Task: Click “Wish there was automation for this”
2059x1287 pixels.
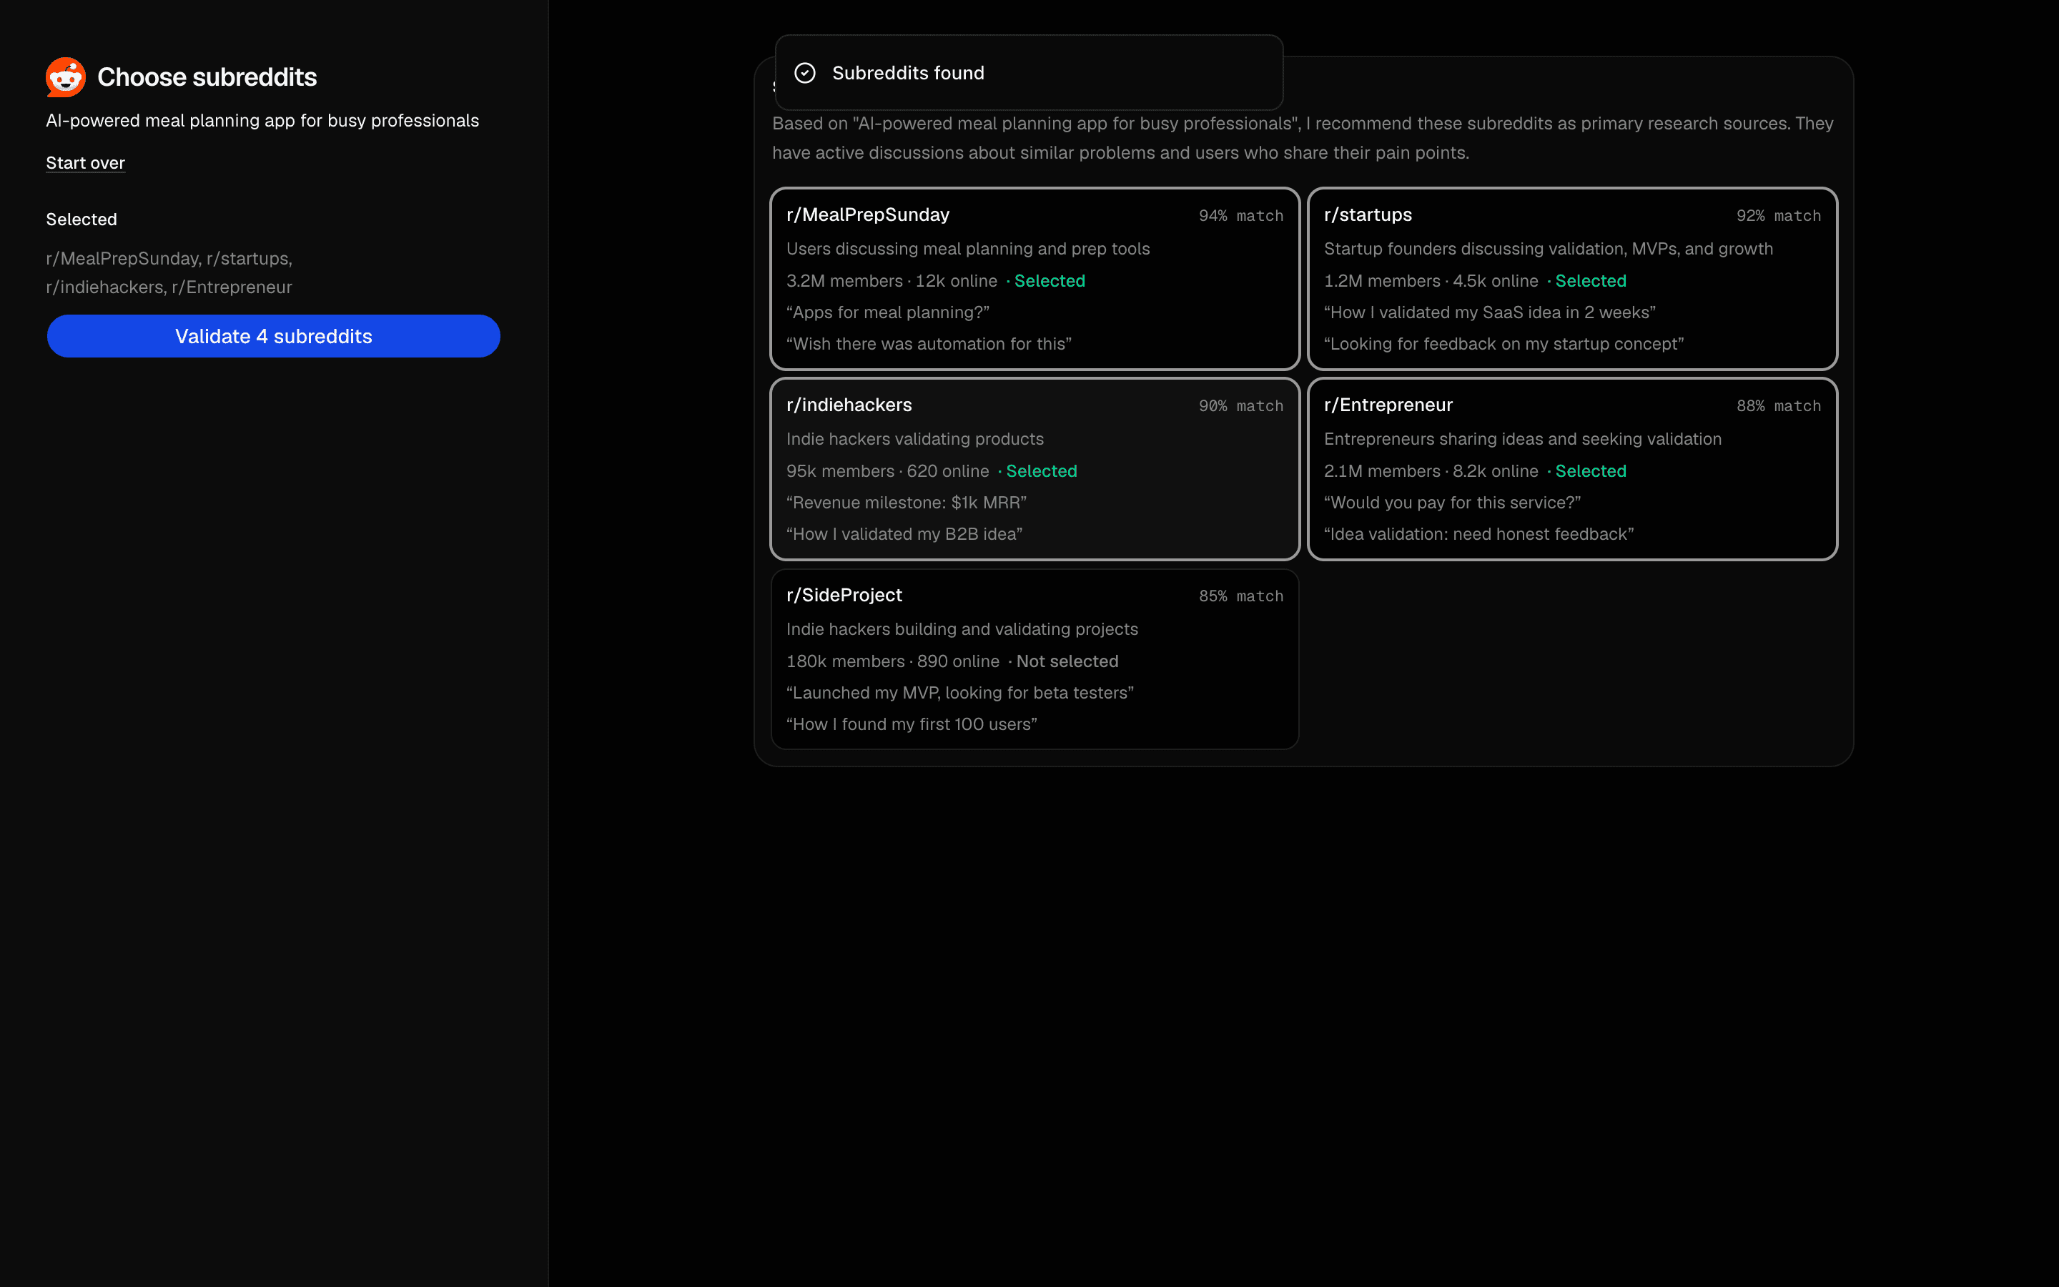Action: (928, 344)
